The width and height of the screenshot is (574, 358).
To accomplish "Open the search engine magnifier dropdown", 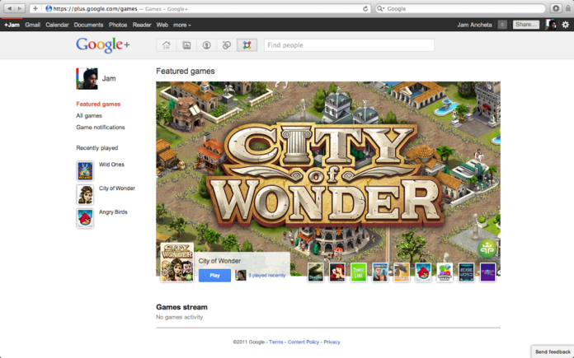I will pos(381,9).
